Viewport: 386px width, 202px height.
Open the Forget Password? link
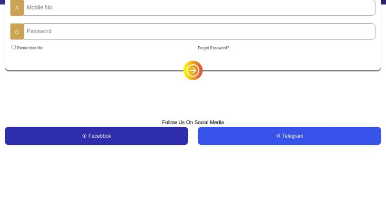[x=213, y=48]
